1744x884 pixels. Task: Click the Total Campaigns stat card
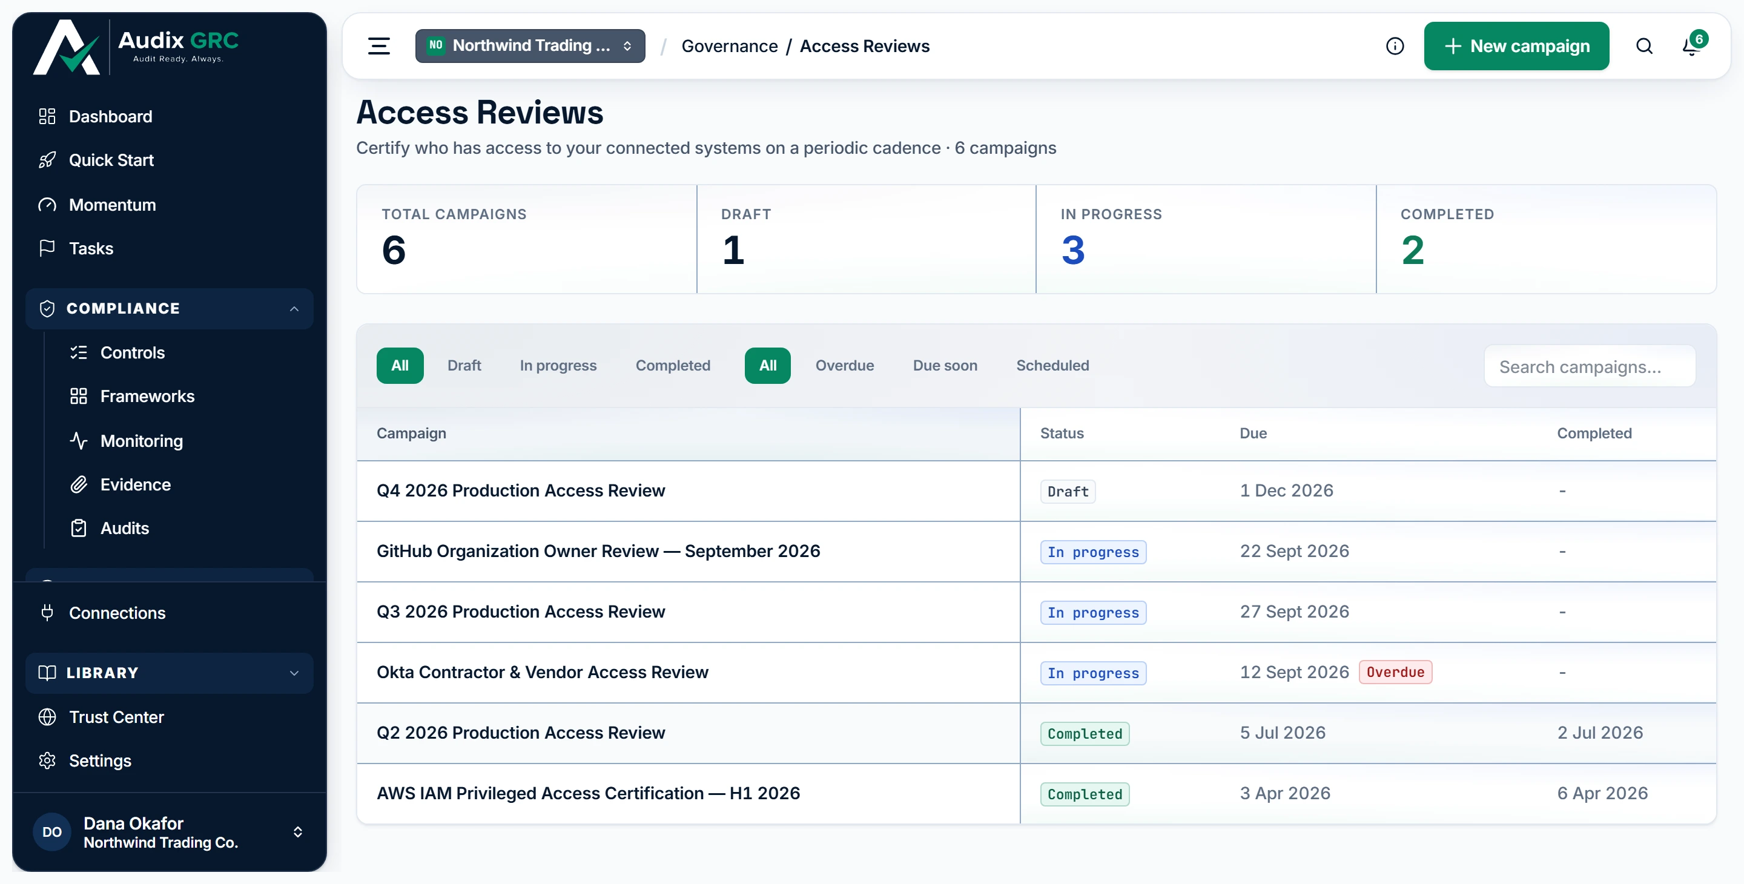[x=527, y=239]
